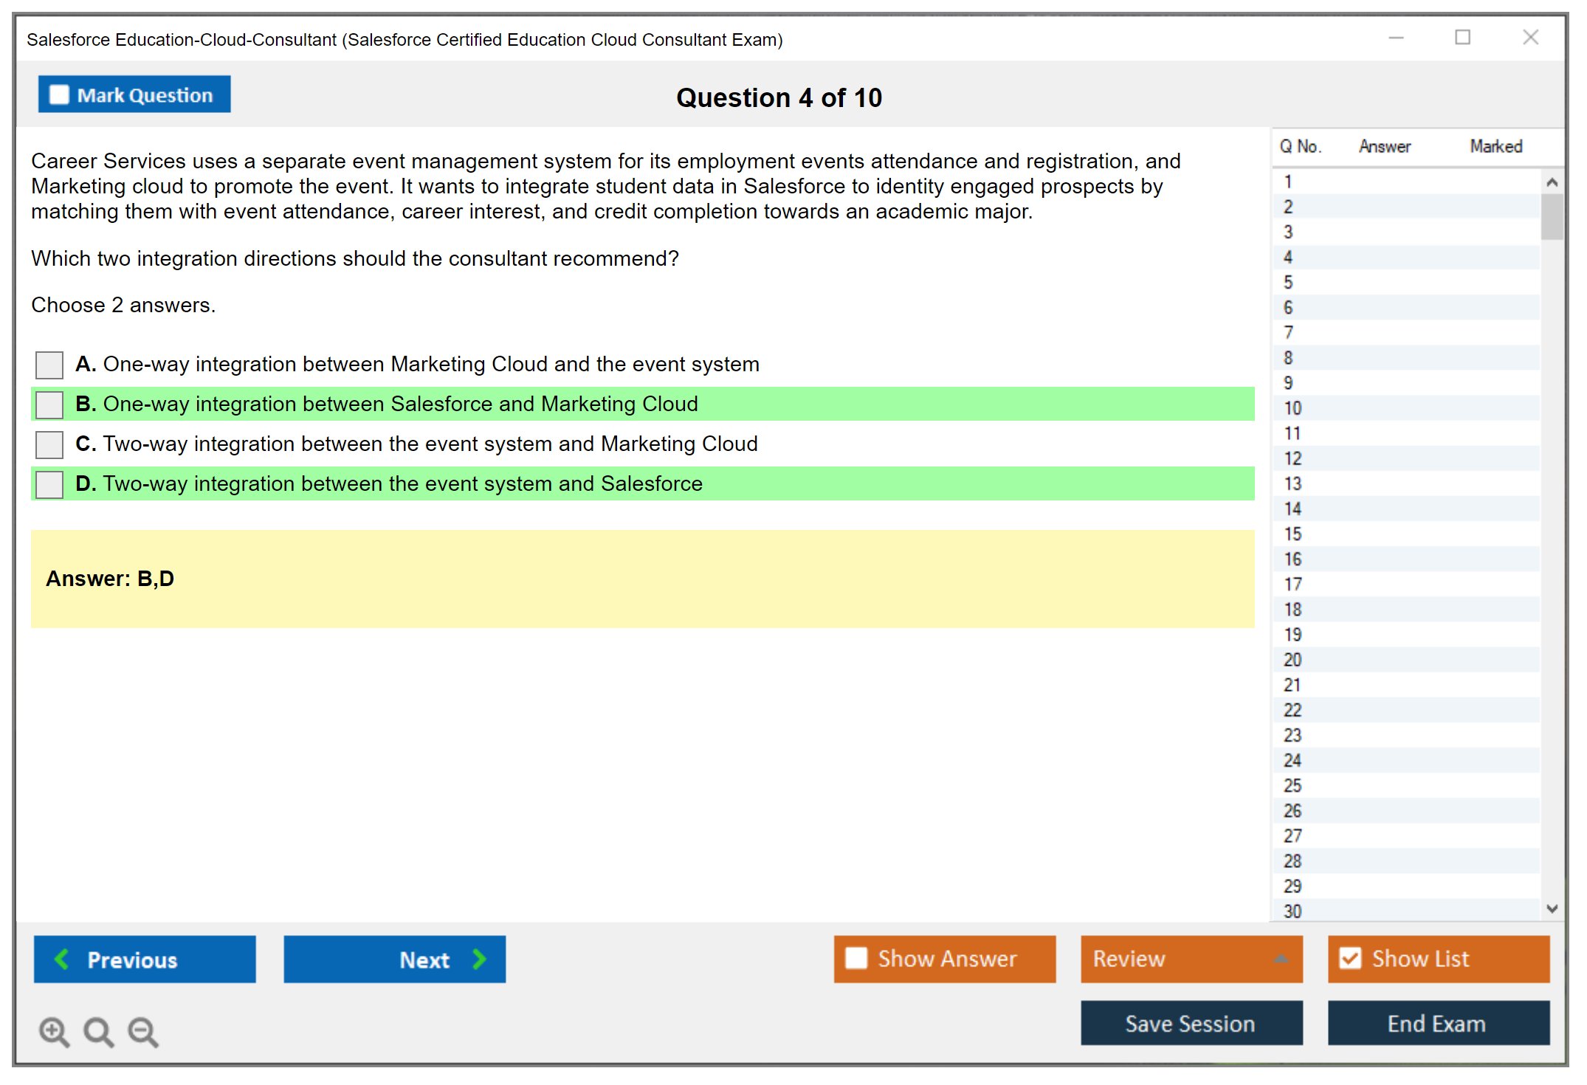1587x1085 pixels.
Task: Minimize the exam window
Action: (x=1396, y=38)
